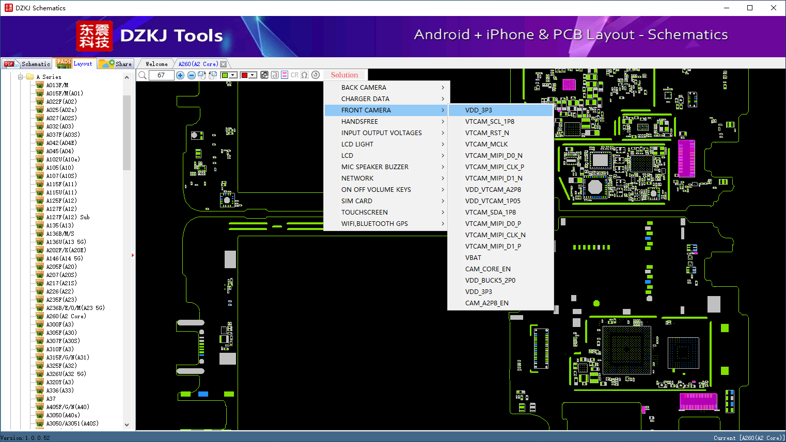786x442 pixels.
Task: Click the magnifier search icon in toolbar
Action: (143, 75)
